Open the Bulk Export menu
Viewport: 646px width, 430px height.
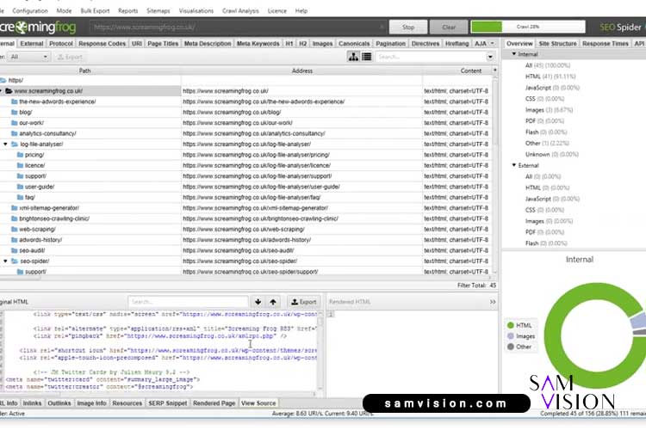coord(95,10)
